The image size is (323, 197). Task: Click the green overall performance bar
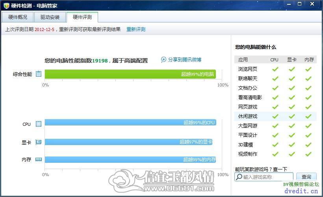coord(130,74)
